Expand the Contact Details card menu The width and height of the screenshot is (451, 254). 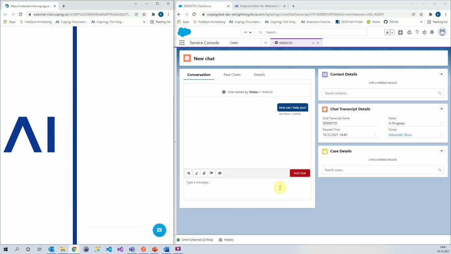441,74
